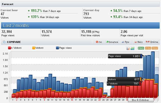Click day 23 on the chart axis
This screenshot has width=161, height=103.
point(99,100)
